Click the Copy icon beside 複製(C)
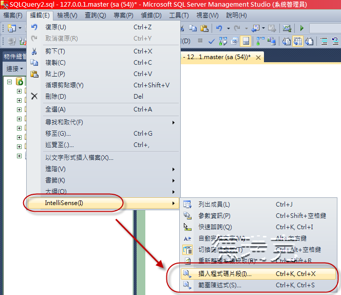Image resolution: width=341 pixels, height=295 pixels. [x=34, y=63]
